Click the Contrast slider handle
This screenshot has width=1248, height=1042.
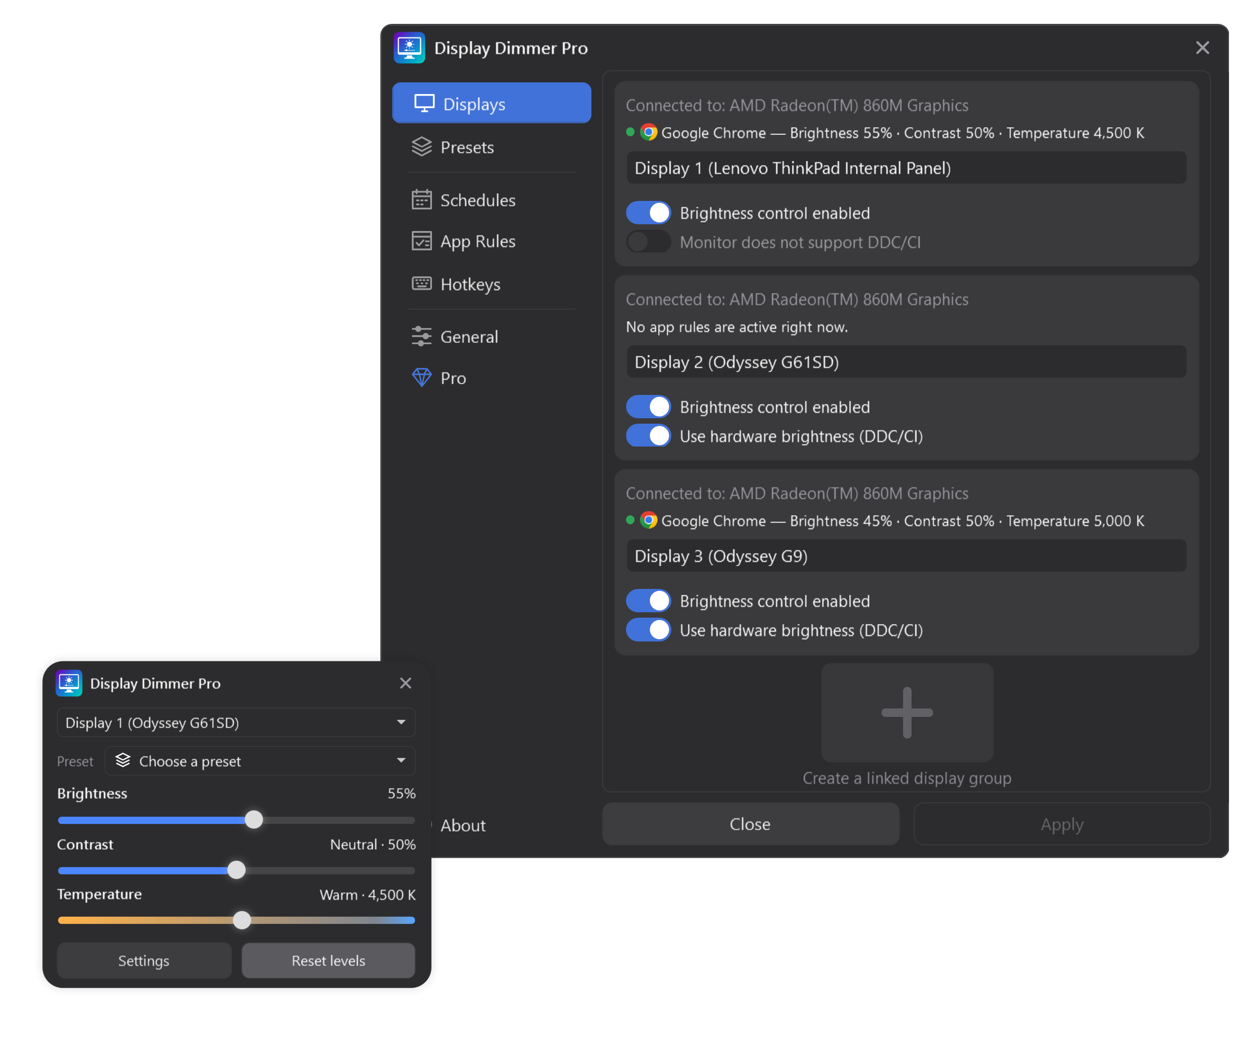tap(237, 870)
